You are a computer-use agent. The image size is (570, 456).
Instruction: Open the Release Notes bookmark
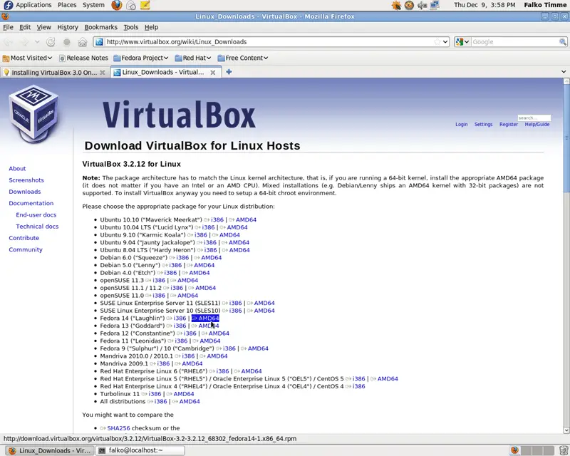(x=83, y=58)
